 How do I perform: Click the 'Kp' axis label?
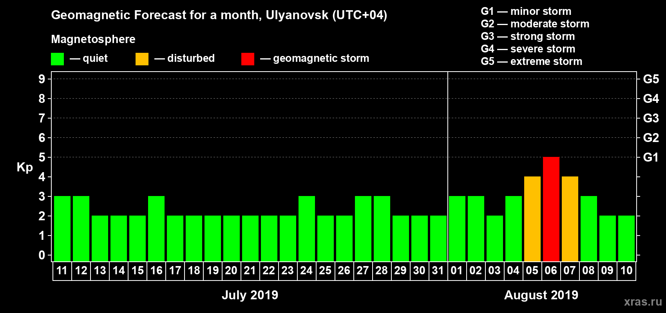pos(25,167)
